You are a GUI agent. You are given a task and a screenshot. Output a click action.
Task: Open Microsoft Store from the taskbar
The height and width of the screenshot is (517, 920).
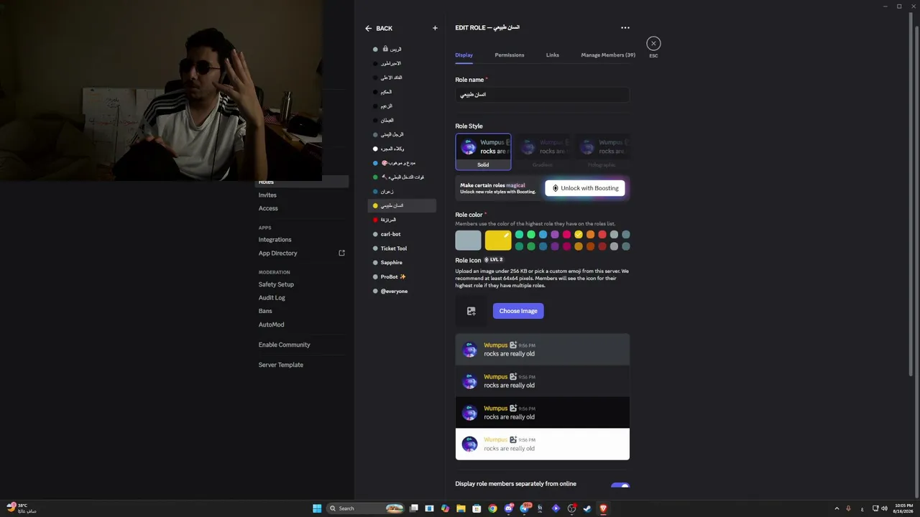[x=477, y=508]
